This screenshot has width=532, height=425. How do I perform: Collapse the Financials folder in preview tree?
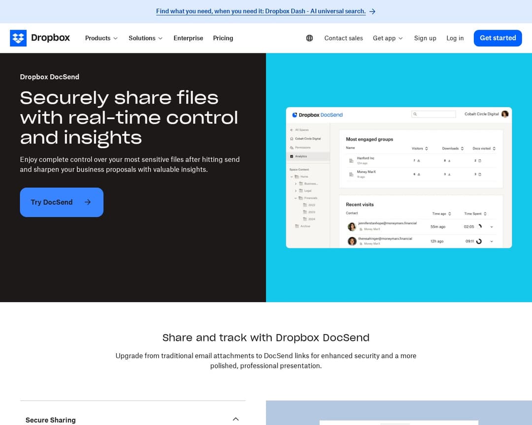296,198
